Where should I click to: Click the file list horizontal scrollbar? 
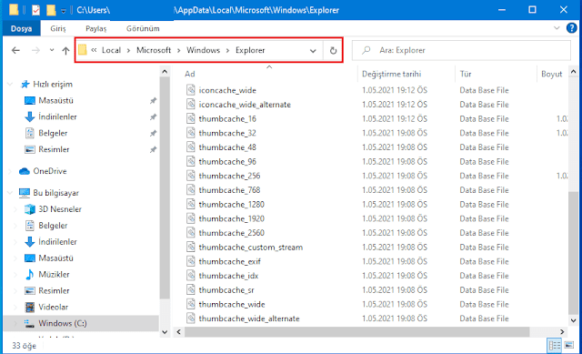click(x=356, y=332)
